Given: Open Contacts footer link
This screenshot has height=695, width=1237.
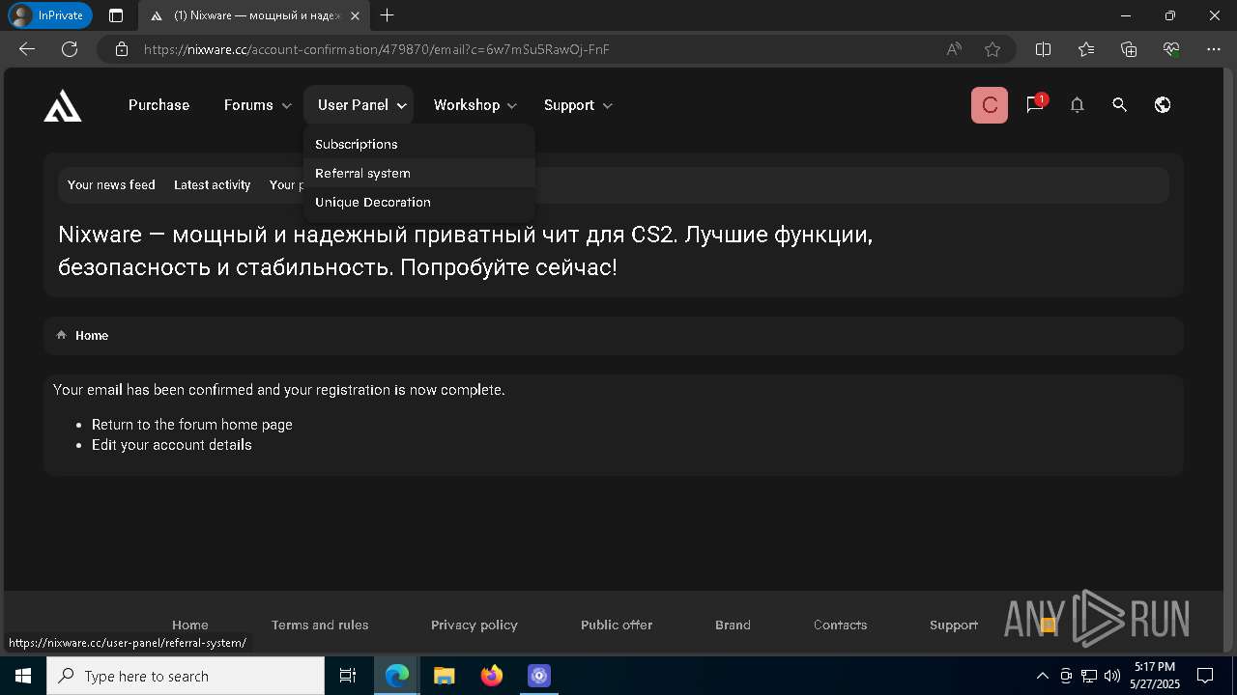Looking at the screenshot, I should pyautogui.click(x=841, y=625).
